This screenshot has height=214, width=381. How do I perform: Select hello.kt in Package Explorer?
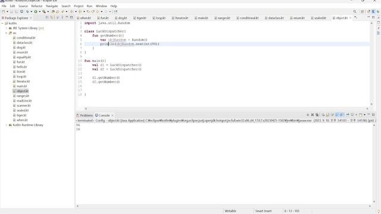(21, 67)
